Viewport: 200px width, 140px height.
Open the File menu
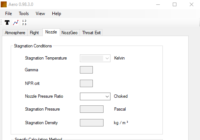8,14
